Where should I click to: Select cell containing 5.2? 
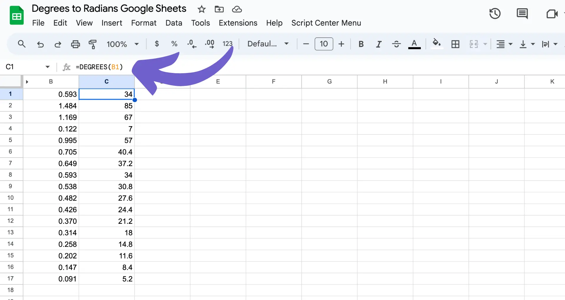coord(107,279)
